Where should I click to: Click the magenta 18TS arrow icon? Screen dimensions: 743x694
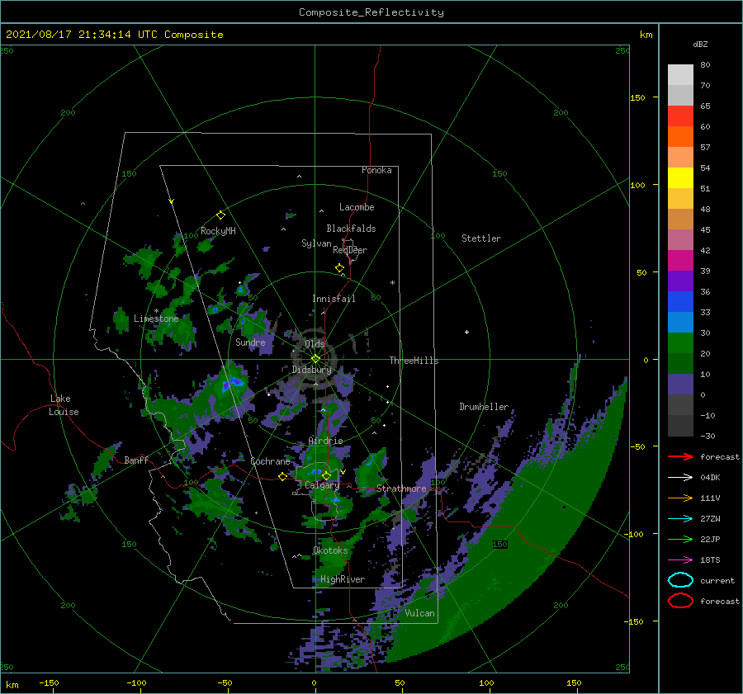[x=680, y=560]
